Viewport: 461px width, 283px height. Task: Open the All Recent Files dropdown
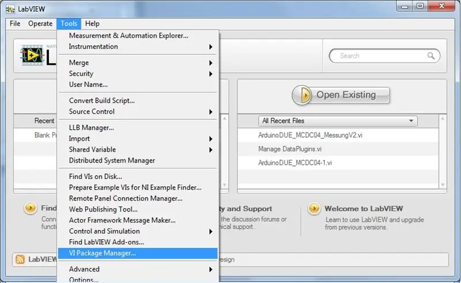pos(338,121)
